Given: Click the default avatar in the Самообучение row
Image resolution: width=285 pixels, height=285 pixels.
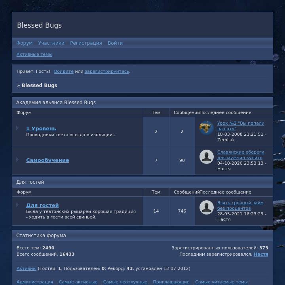Looking at the screenshot, I should pos(207,157).
